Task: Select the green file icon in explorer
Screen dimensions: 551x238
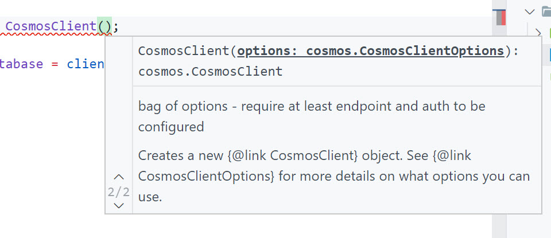Action: click(x=548, y=32)
